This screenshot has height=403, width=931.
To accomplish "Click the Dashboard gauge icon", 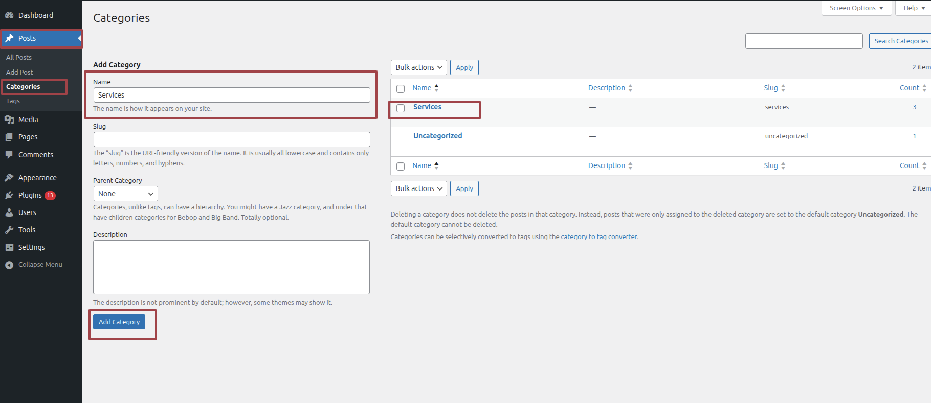I will (x=9, y=15).
